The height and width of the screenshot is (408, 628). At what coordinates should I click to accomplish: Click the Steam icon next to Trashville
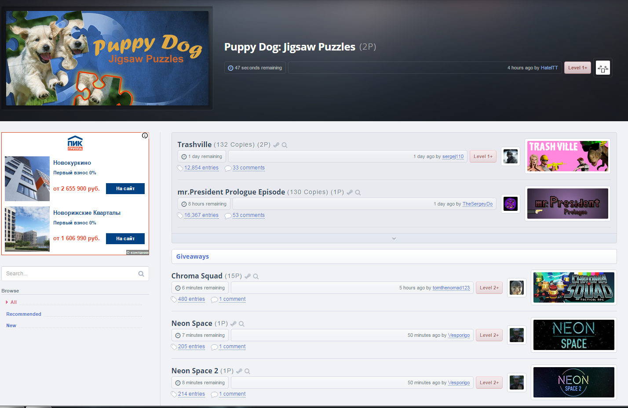276,145
